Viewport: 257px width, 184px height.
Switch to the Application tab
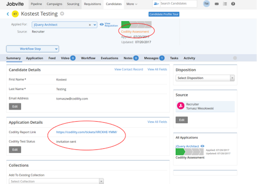pyautogui.click(x=35, y=58)
